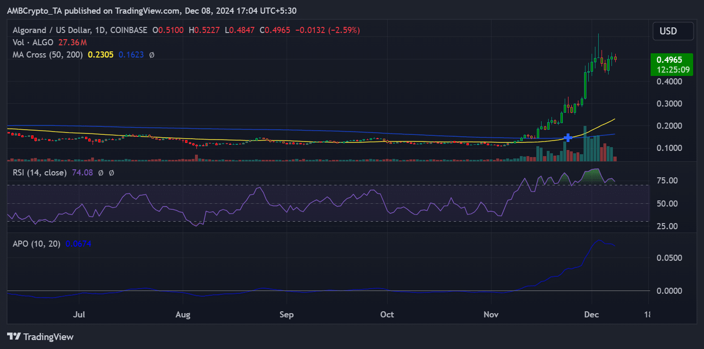Click the blue 0.1623 MA value

tap(131, 55)
